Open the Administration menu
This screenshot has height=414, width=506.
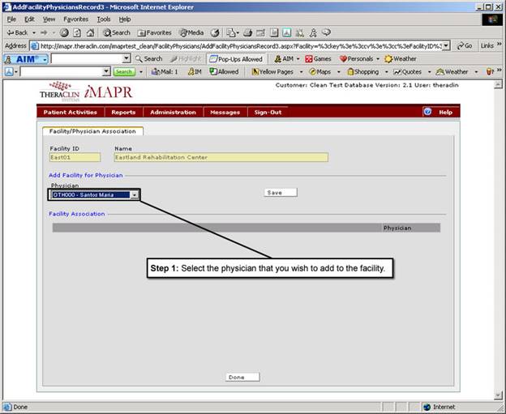pyautogui.click(x=173, y=112)
